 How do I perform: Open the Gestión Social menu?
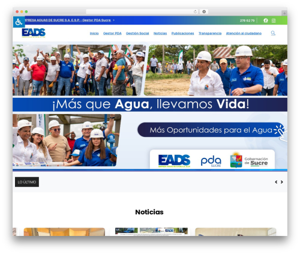click(137, 33)
